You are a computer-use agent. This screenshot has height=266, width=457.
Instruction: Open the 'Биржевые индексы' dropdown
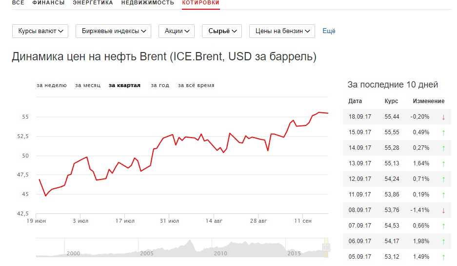pyautogui.click(x=113, y=31)
